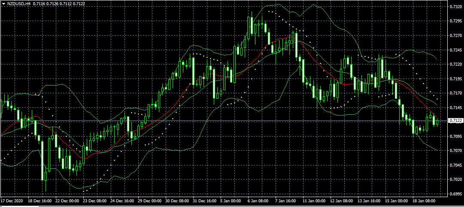Select the 7 Jan 16:00 time label
The image size is (464, 207).
coord(285,201)
